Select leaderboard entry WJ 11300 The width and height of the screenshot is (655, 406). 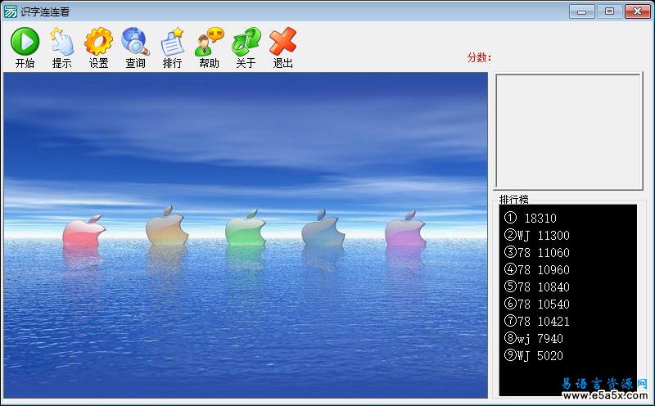(x=537, y=235)
